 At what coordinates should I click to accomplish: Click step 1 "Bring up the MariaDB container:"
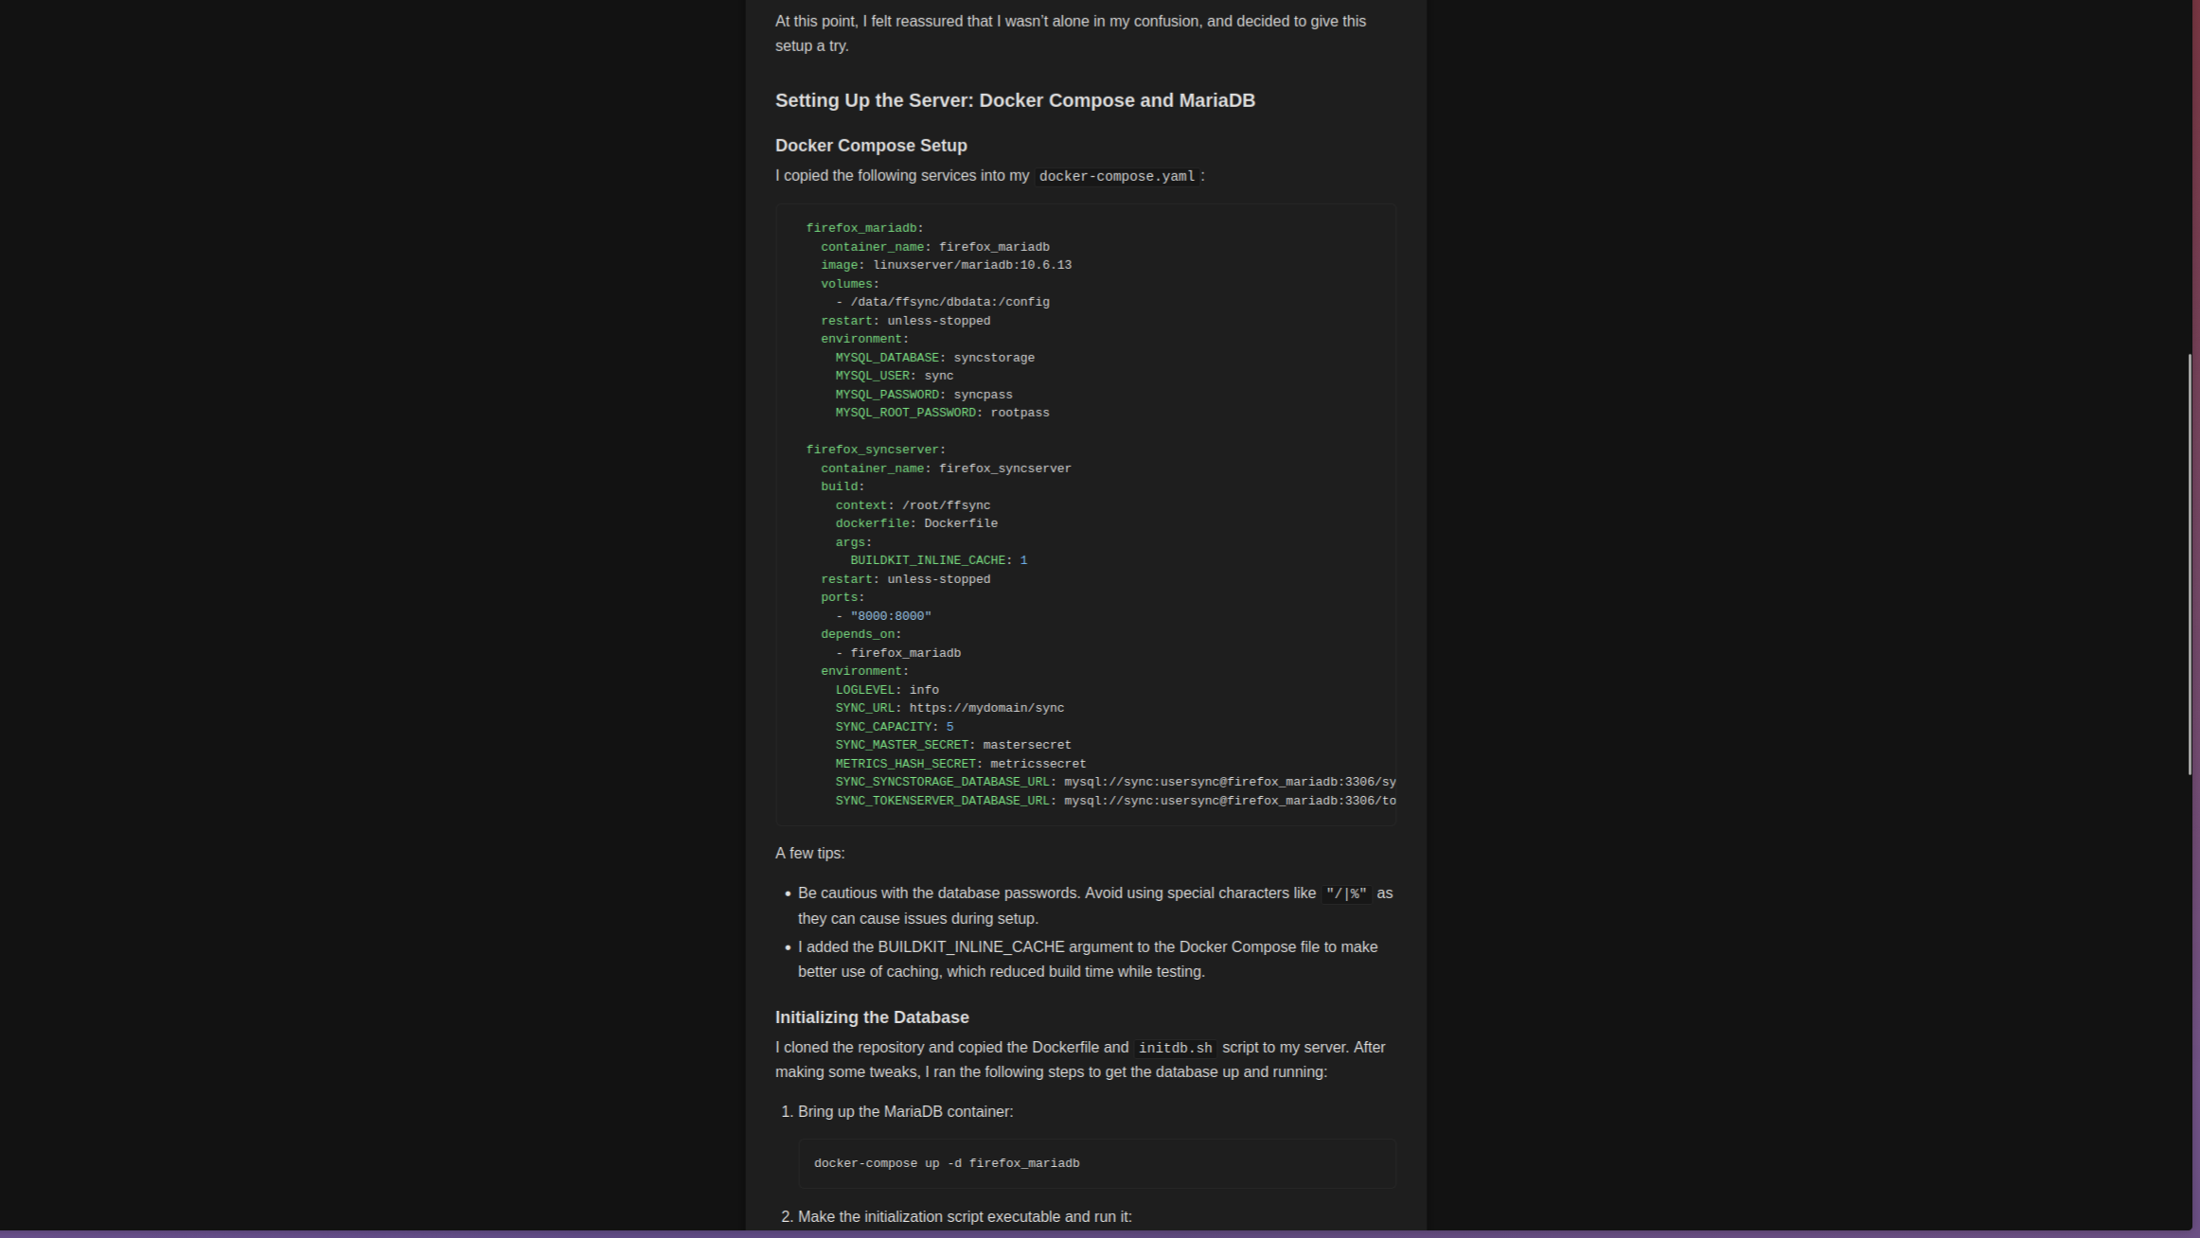(905, 1112)
